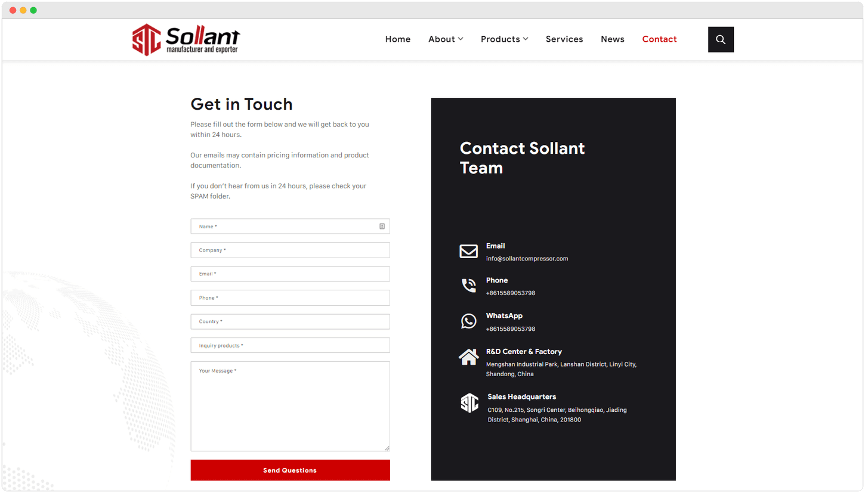
Task: Open the Services menu item
Action: tap(564, 39)
